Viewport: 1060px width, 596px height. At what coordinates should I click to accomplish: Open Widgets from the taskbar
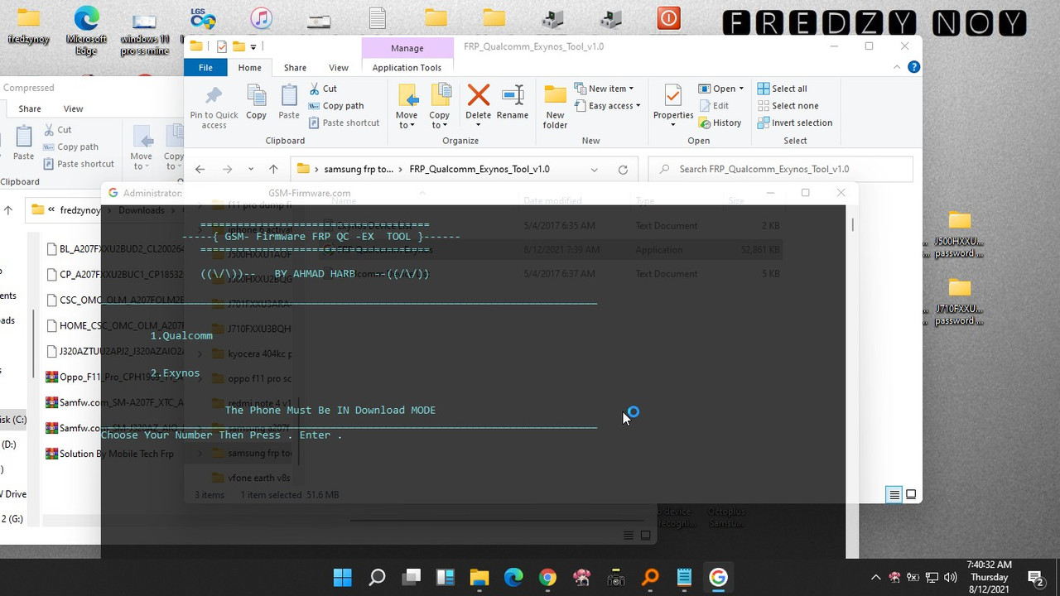pyautogui.click(x=446, y=577)
